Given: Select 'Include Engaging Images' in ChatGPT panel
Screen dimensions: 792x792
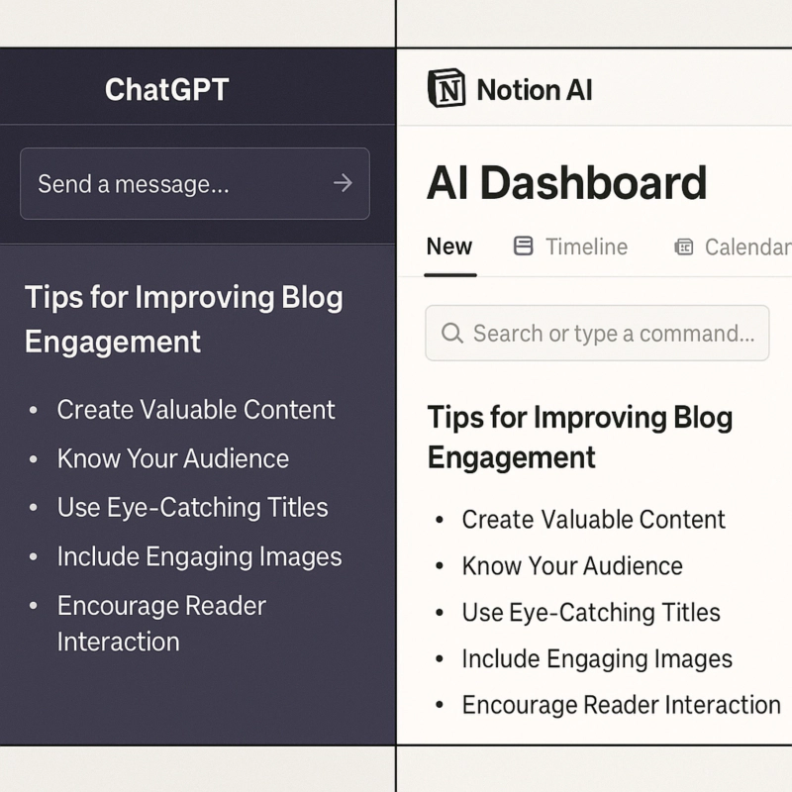Looking at the screenshot, I should 200,557.
